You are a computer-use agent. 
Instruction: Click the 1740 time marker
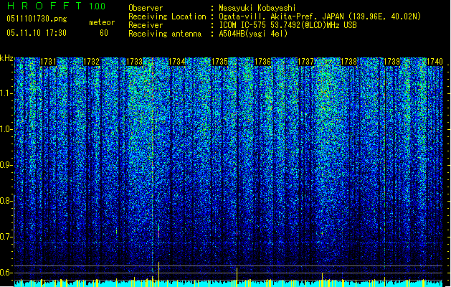(435, 62)
